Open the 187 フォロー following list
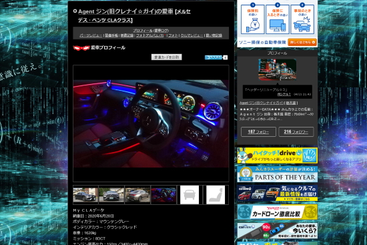367x245 pixels. [x=258, y=132]
